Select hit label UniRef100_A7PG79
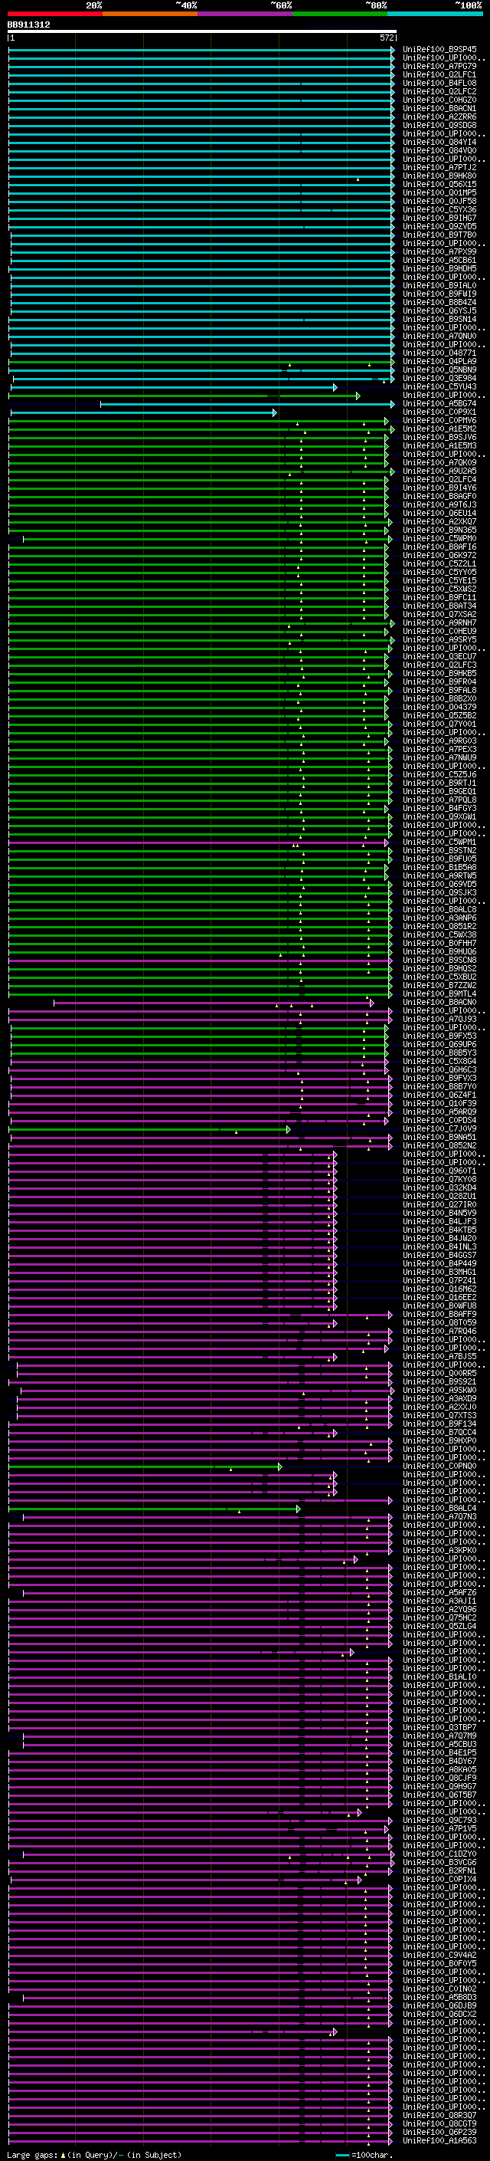The height and width of the screenshot is (2161, 490). point(439,66)
